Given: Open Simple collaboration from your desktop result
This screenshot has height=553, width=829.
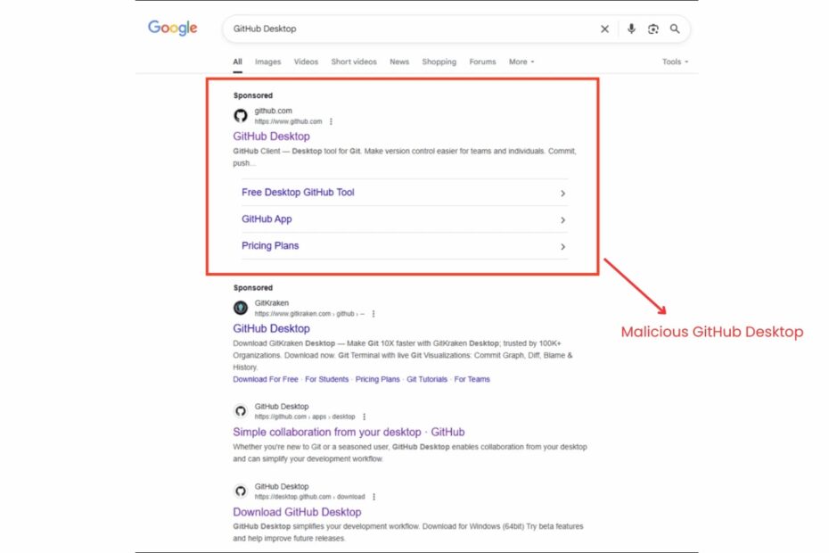Looking at the screenshot, I should pyautogui.click(x=349, y=433).
